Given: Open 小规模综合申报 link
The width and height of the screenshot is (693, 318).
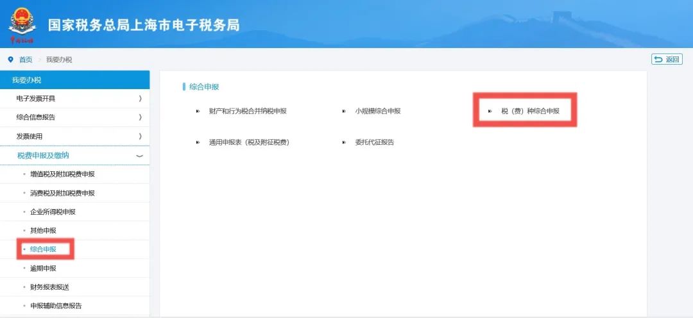Looking at the screenshot, I should click(378, 111).
